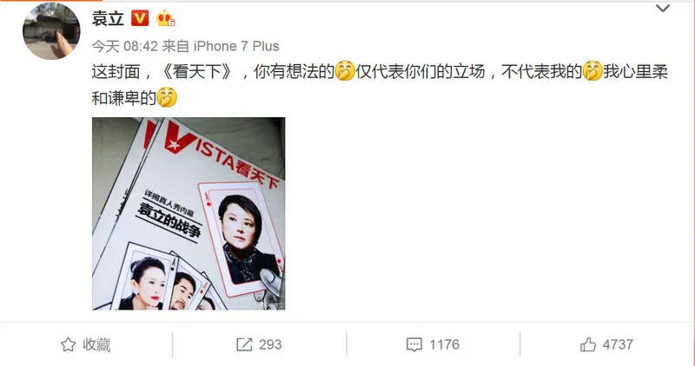The image size is (695, 366).
Task: Open the 1176 comments section
Action: (433, 345)
